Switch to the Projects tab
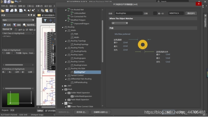208x117 pixels. click(5, 110)
